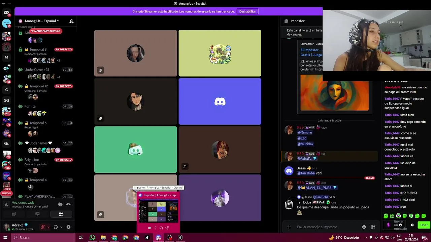
Task: Toggle the camera button in voice panel
Action: (x=14, y=214)
